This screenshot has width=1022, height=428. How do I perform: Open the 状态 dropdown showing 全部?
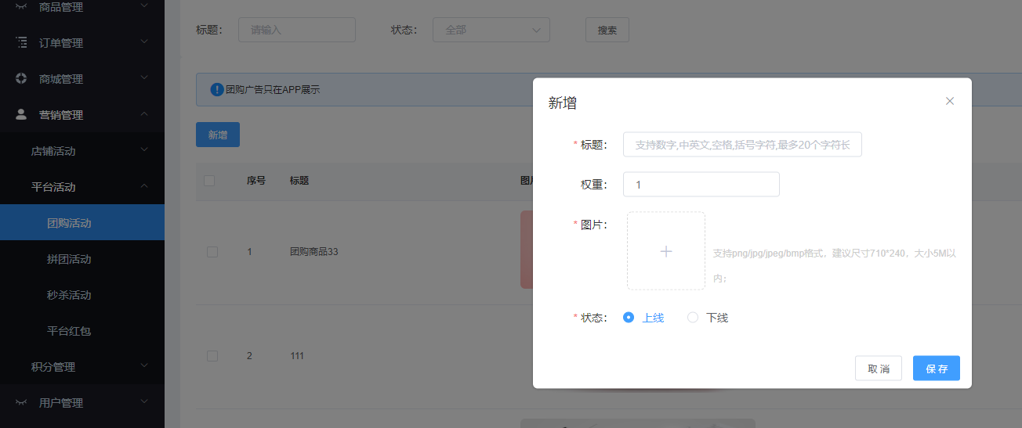point(491,31)
